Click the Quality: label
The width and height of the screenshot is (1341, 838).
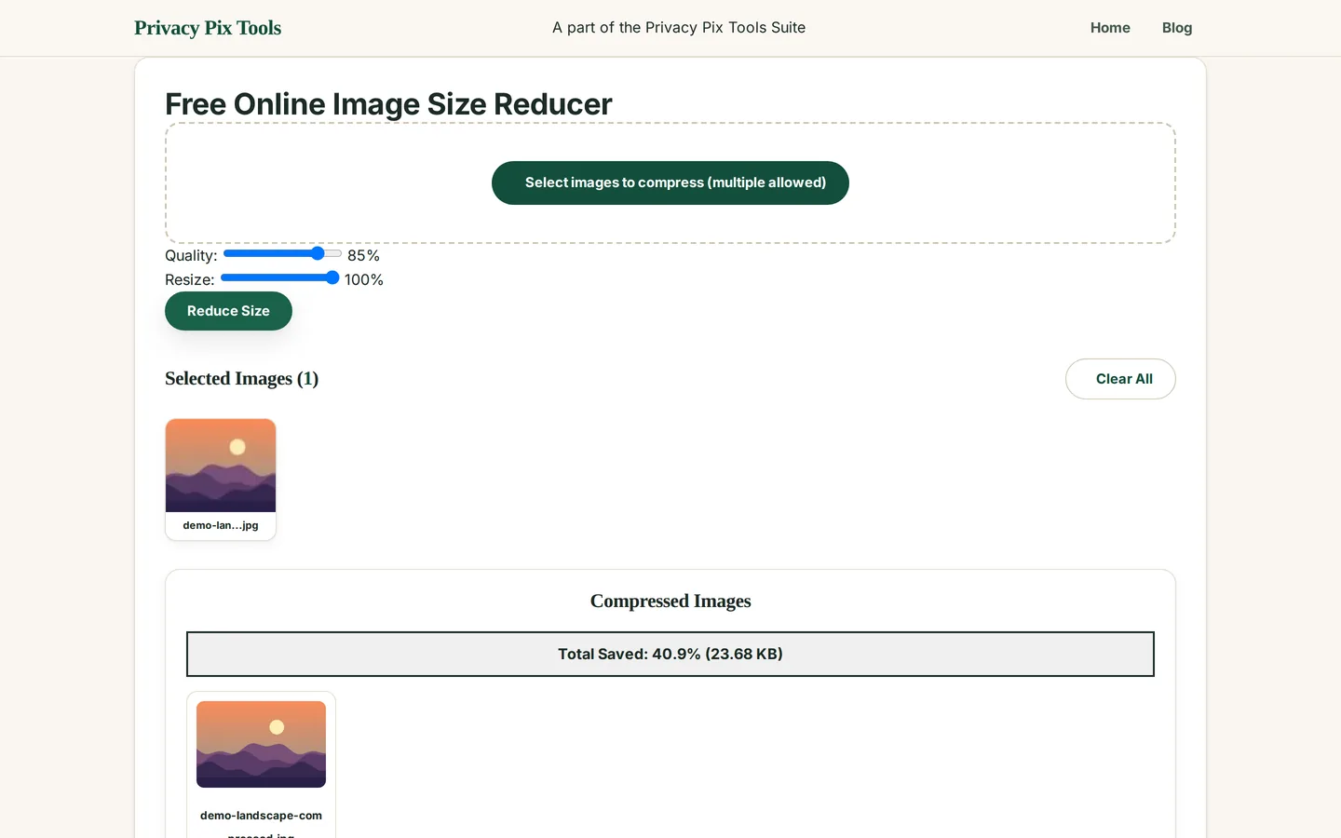click(x=191, y=255)
